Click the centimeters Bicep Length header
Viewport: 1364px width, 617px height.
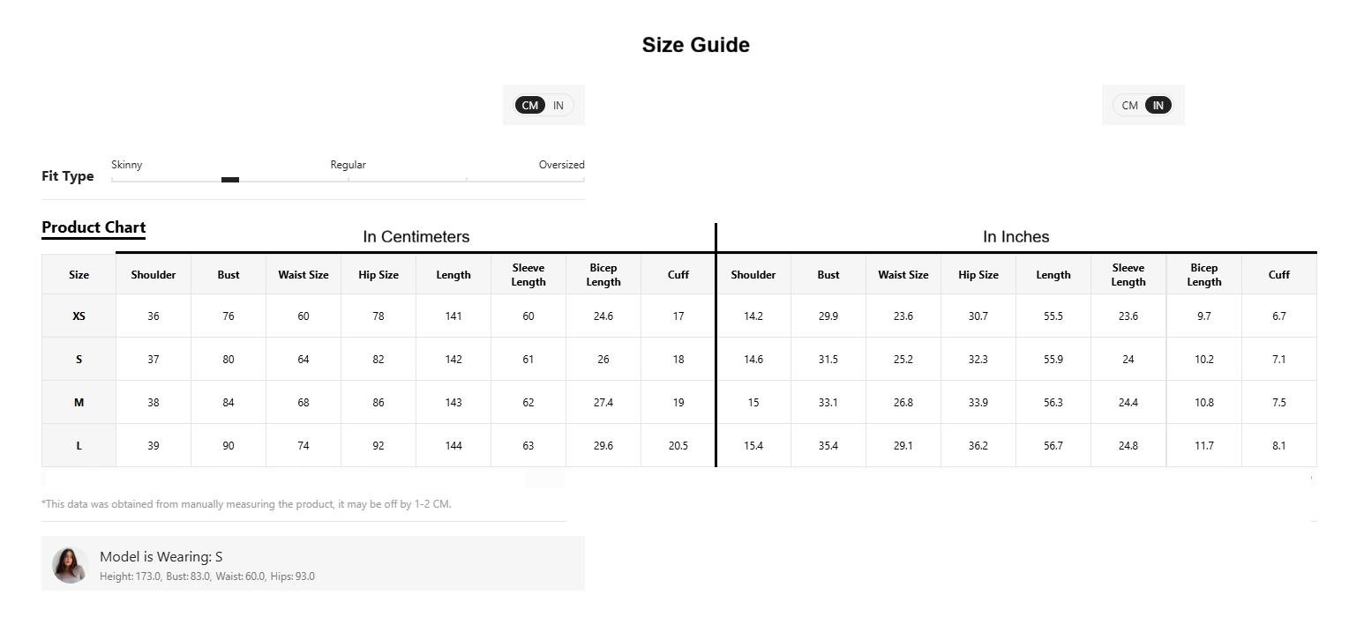(603, 275)
